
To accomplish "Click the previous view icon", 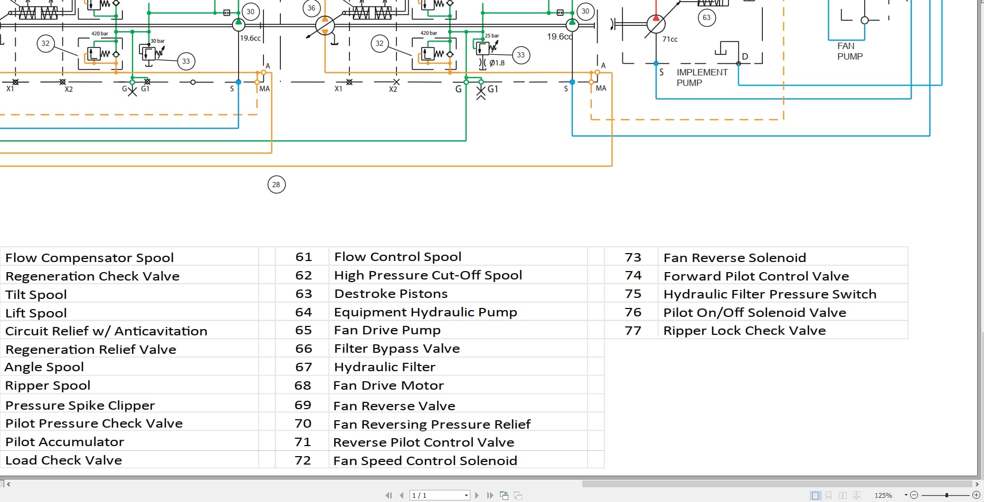I will [504, 496].
